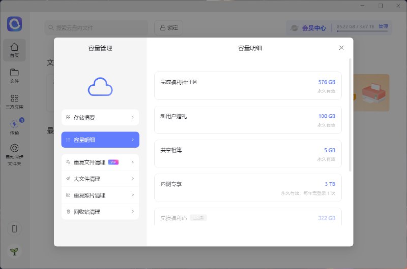
Task: Expand the 大文件清理 chevron arrow
Action: pos(132,179)
